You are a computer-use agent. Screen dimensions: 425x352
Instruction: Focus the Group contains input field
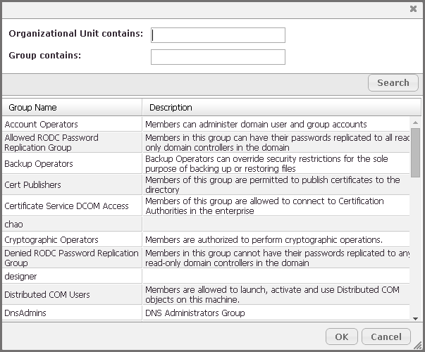218,57
